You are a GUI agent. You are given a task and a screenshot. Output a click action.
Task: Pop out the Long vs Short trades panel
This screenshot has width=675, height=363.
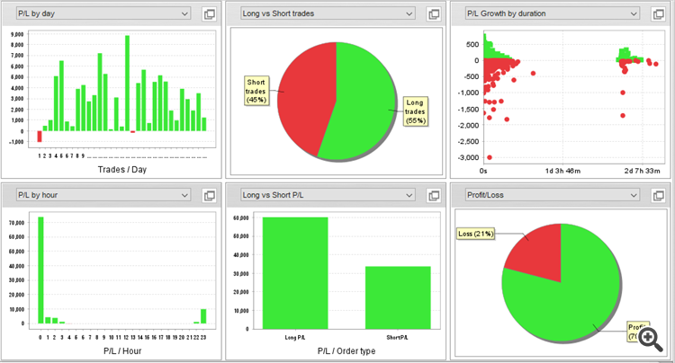[x=434, y=13]
